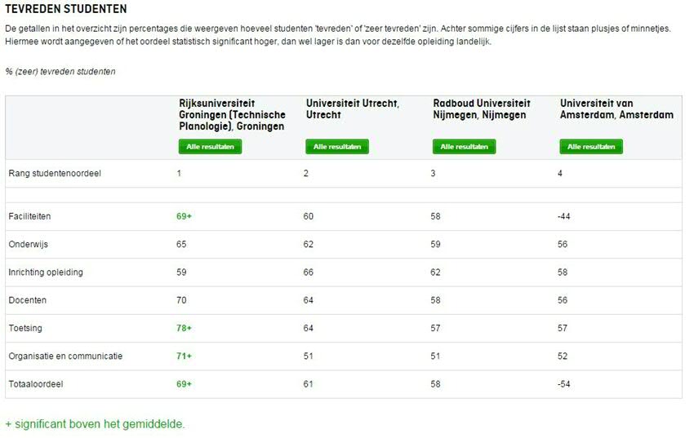Viewport: 694px width, 438px height.
Task: Click the Inrichting opleiding row label
Action: tap(46, 272)
